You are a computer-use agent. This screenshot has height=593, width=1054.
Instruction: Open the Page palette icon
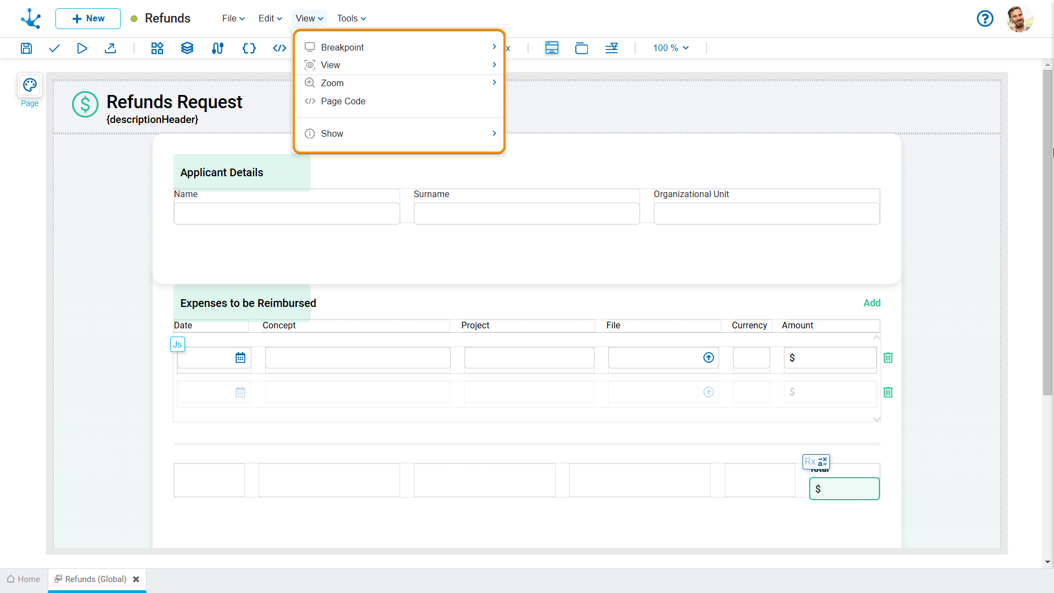pos(30,85)
